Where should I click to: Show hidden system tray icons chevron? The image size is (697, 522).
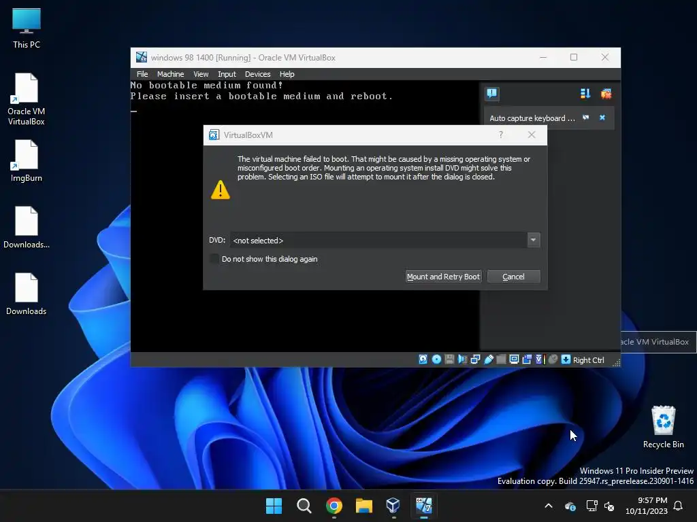pyautogui.click(x=549, y=506)
